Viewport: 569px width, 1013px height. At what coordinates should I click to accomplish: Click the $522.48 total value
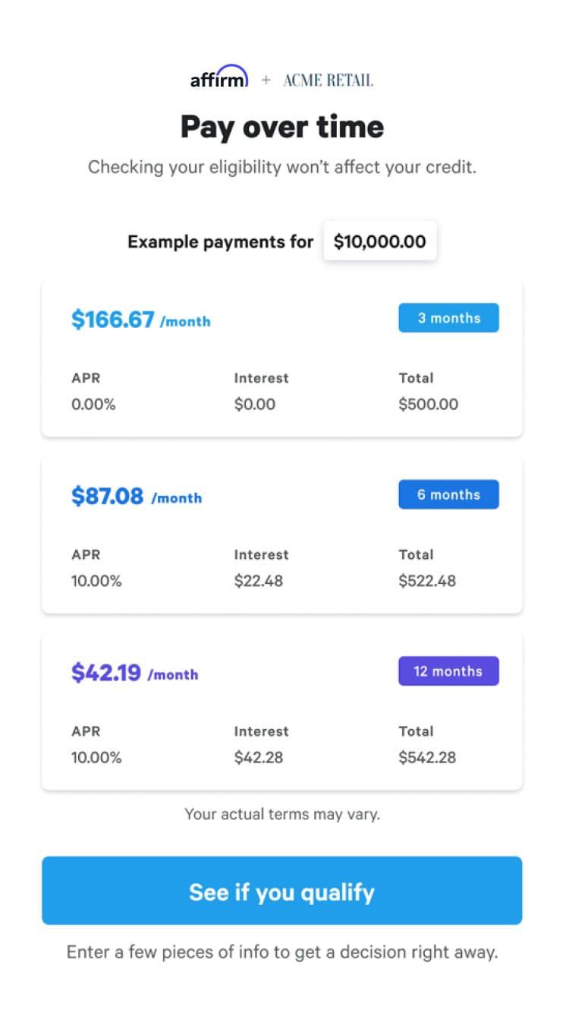point(427,581)
